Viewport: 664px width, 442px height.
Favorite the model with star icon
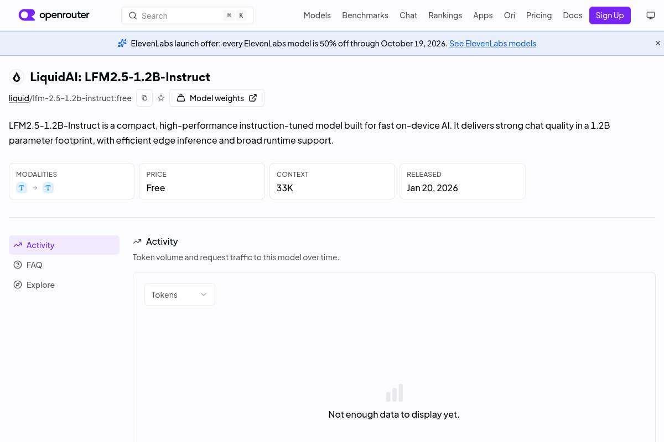(x=161, y=98)
